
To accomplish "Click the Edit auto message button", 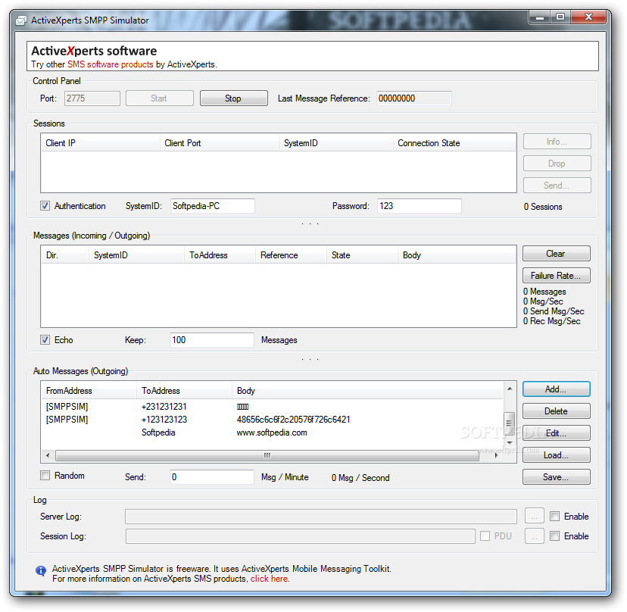I will click(x=557, y=433).
